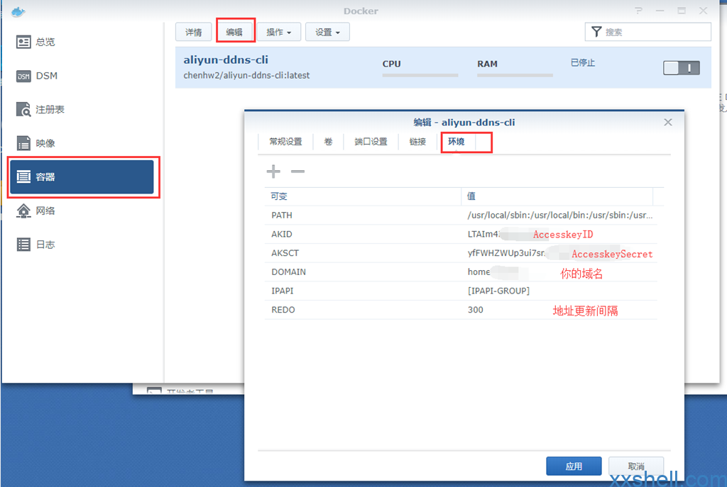This screenshot has width=727, height=487.
Task: Open the 映像 image section
Action: point(82,143)
